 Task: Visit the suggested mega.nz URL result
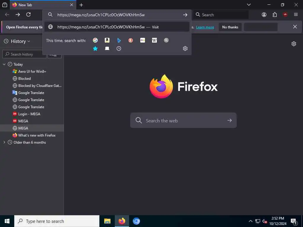click(117, 27)
